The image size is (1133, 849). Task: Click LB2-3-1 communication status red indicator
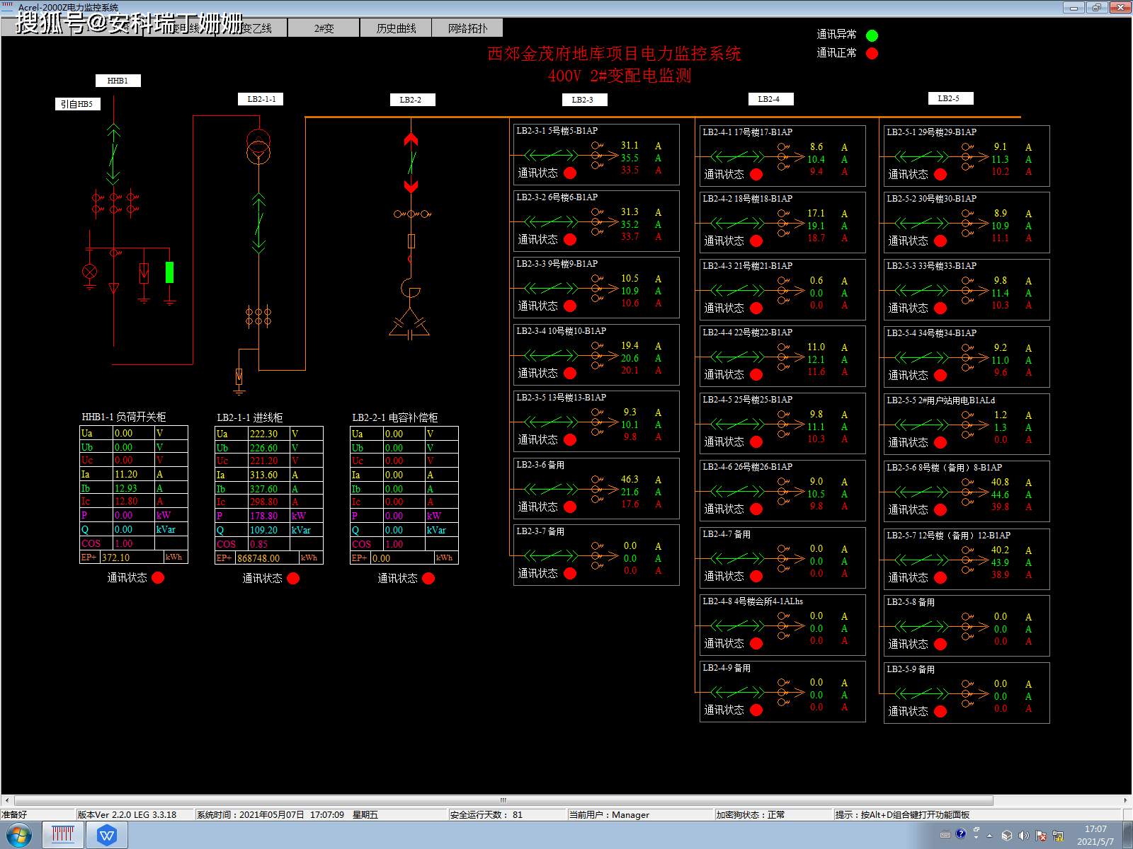570,173
